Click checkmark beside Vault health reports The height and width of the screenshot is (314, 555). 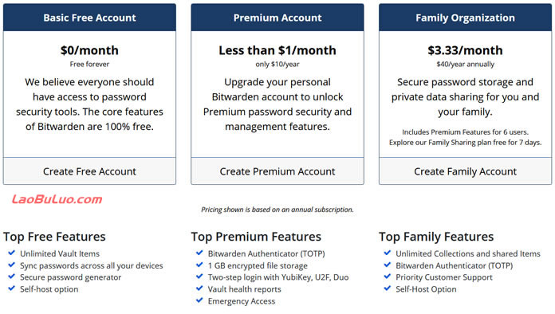[199, 288]
